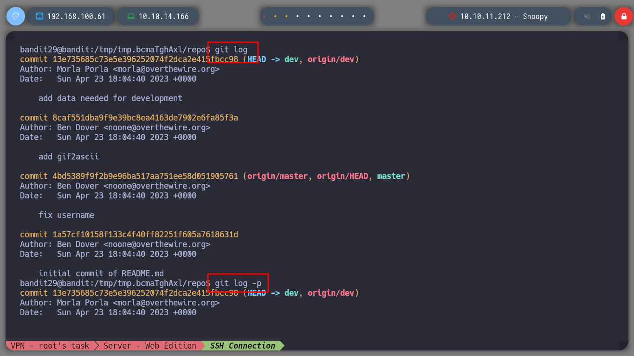Click Author line under commit 8caf551dba
The width and height of the screenshot is (634, 356).
pyautogui.click(x=115, y=127)
